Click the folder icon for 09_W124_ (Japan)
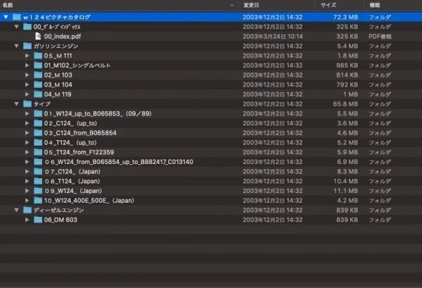 38,190
